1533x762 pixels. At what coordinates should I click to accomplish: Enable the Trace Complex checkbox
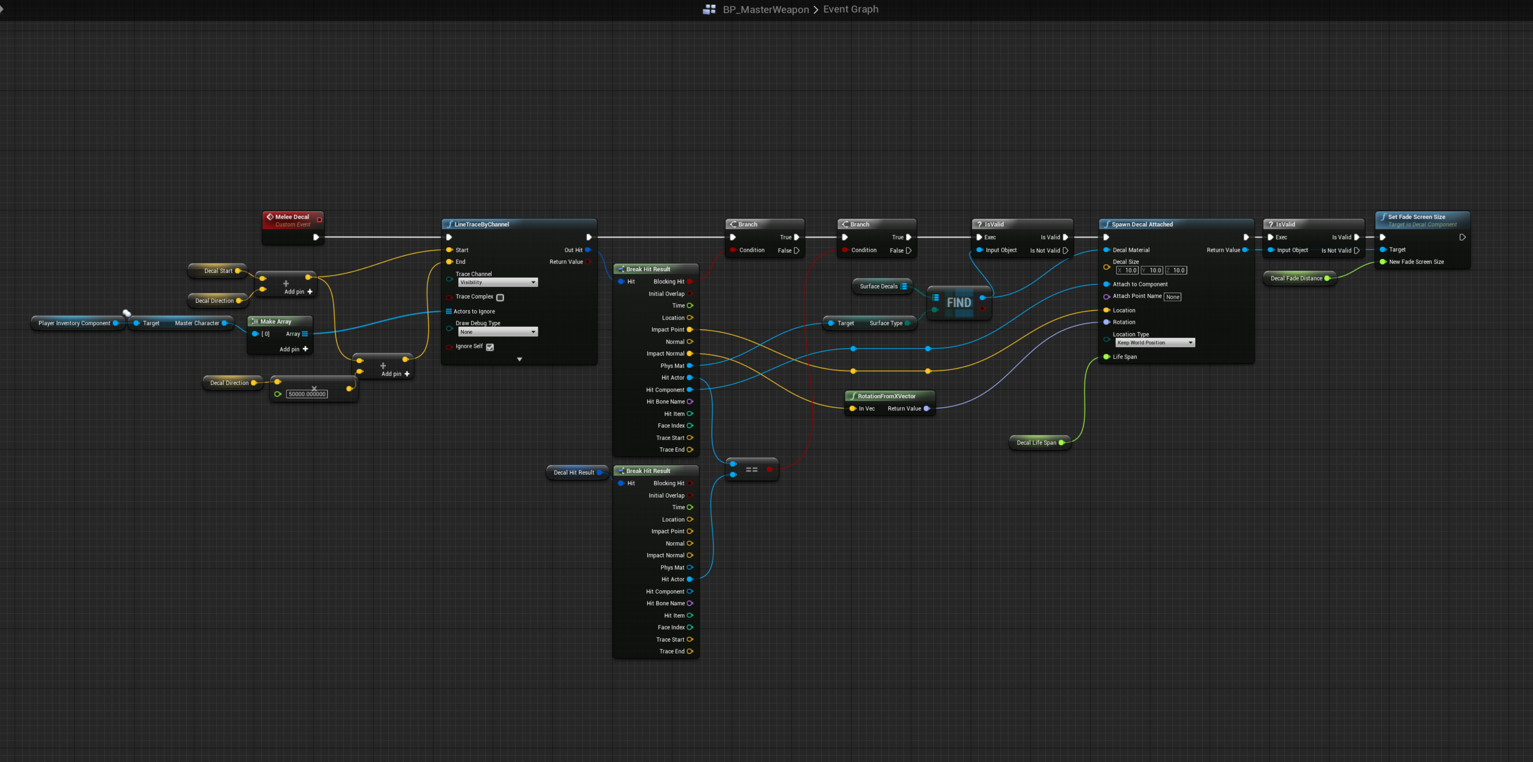point(500,297)
